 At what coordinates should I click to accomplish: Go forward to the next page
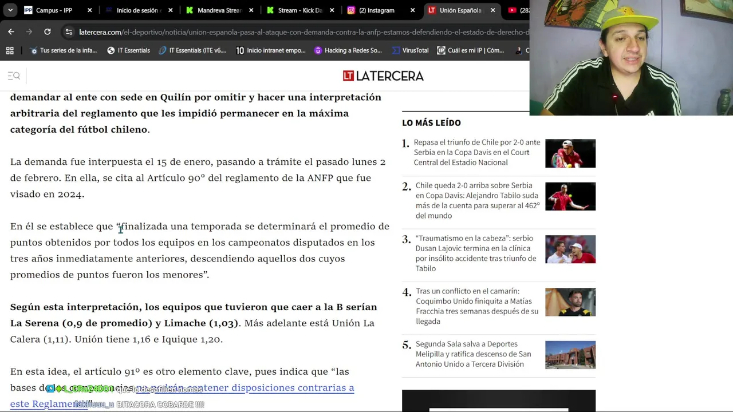coord(29,32)
